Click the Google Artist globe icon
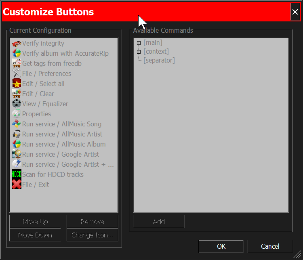This screenshot has height=260, width=303. click(x=17, y=154)
